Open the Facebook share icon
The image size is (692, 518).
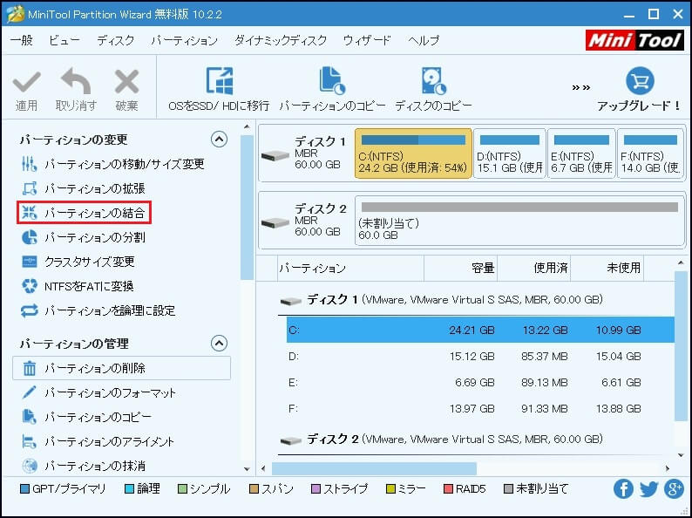(x=623, y=489)
